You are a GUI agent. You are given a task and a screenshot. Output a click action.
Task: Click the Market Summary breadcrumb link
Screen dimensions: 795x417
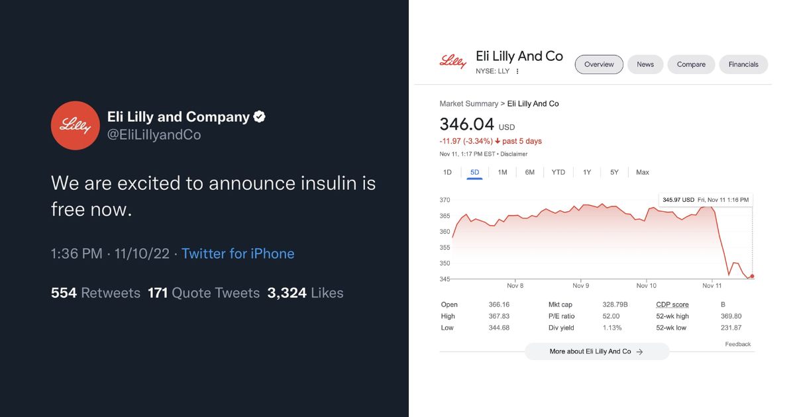click(468, 104)
